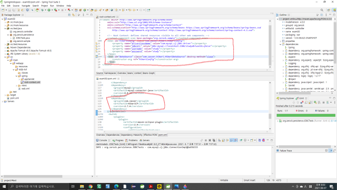337x190 pixels.
Task: Toggle Show Failures Only in JUnit view
Action: 302,102
